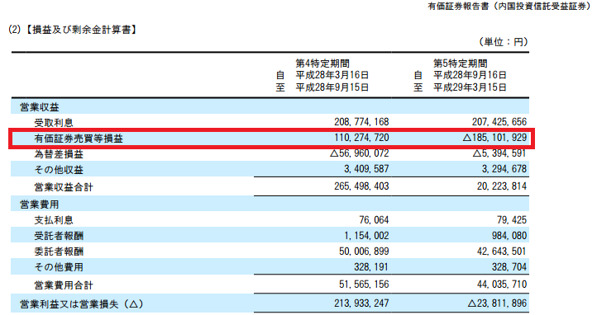Select the row label 営業収益
Screen dimensions: 597x315
coord(40,107)
